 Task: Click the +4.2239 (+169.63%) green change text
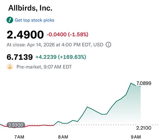(x=61, y=57)
